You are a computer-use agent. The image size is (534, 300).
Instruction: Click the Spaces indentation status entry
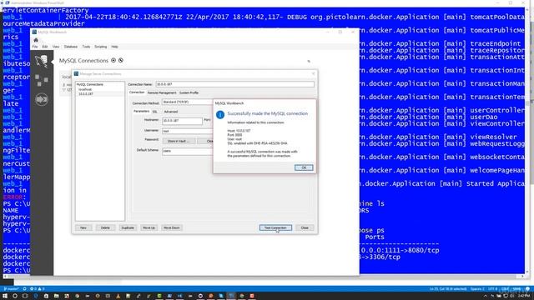(477, 289)
